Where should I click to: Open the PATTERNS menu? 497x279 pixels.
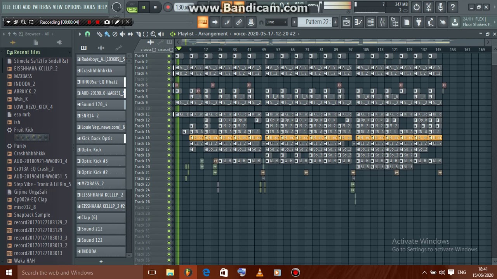click(x=42, y=7)
